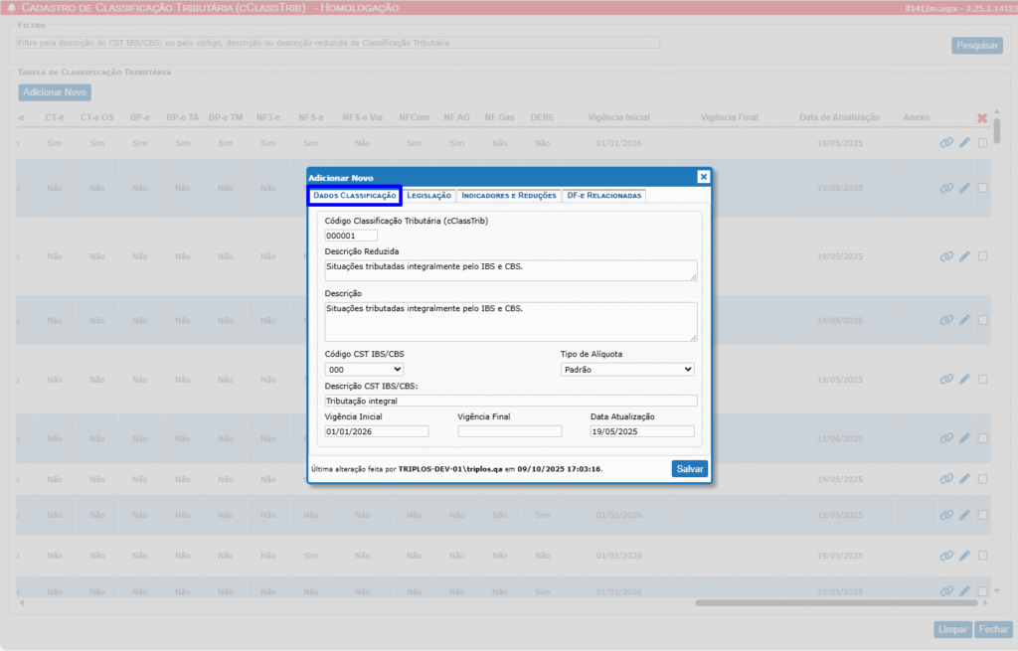Click the pencil edit icon in first table row
The height and width of the screenshot is (651, 1018).
(x=964, y=143)
